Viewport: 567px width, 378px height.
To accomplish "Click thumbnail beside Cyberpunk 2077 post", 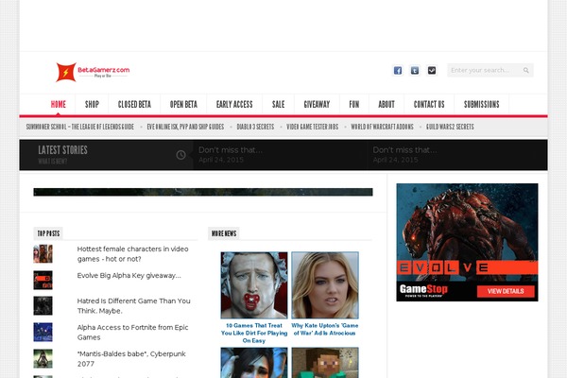I will [x=43, y=358].
